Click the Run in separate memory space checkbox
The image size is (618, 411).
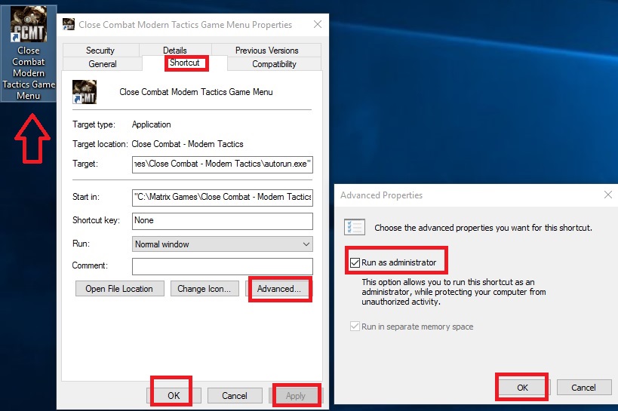point(355,327)
